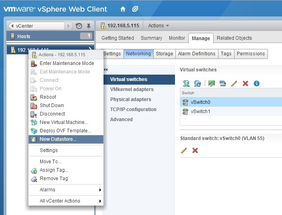Click Disconnect plug icon in menu
282x215 pixels.
(x=34, y=114)
